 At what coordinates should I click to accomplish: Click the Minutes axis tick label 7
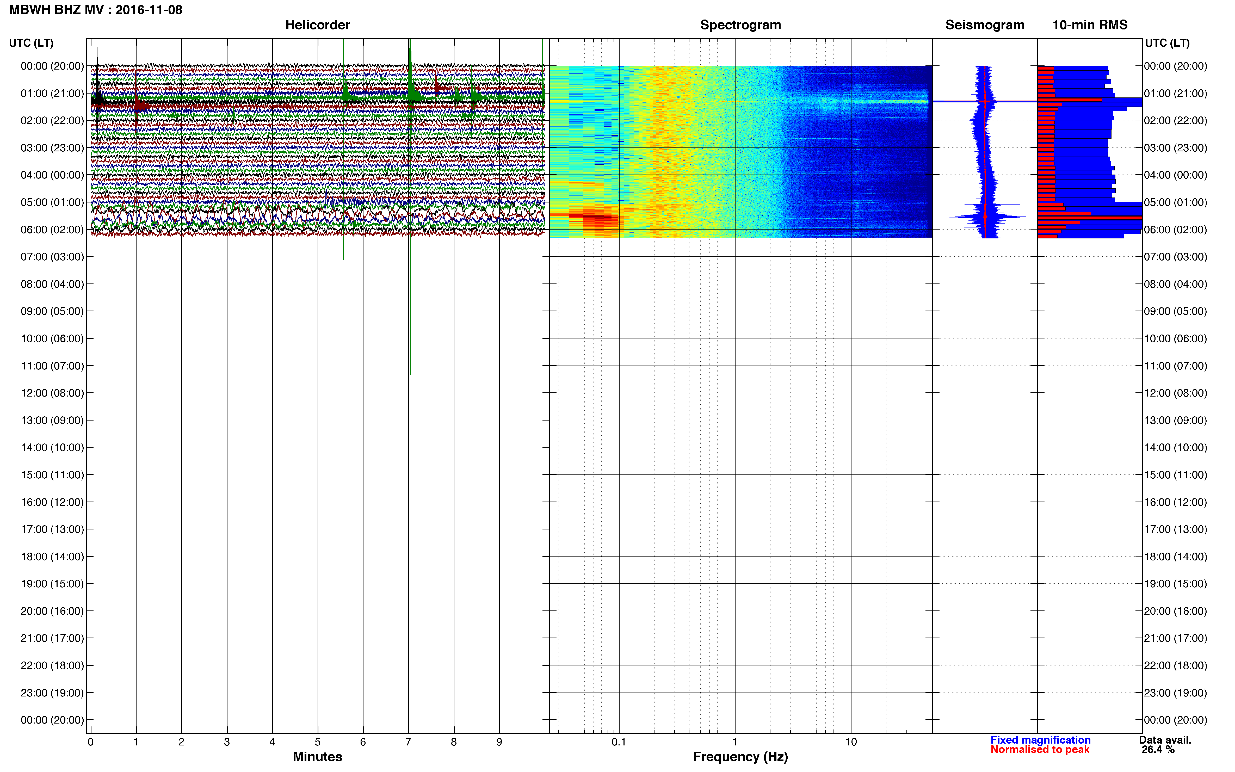click(409, 742)
